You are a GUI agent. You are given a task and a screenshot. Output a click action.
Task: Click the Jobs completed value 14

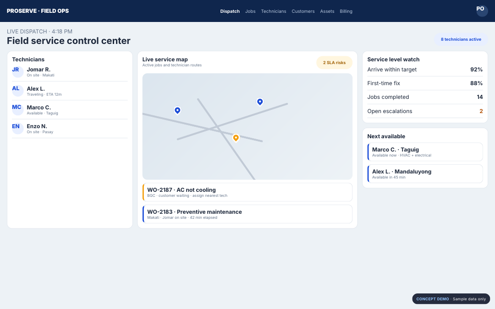coord(479,97)
